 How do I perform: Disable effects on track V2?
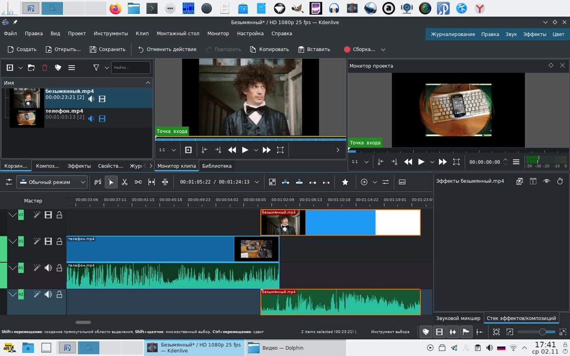[x=37, y=215]
